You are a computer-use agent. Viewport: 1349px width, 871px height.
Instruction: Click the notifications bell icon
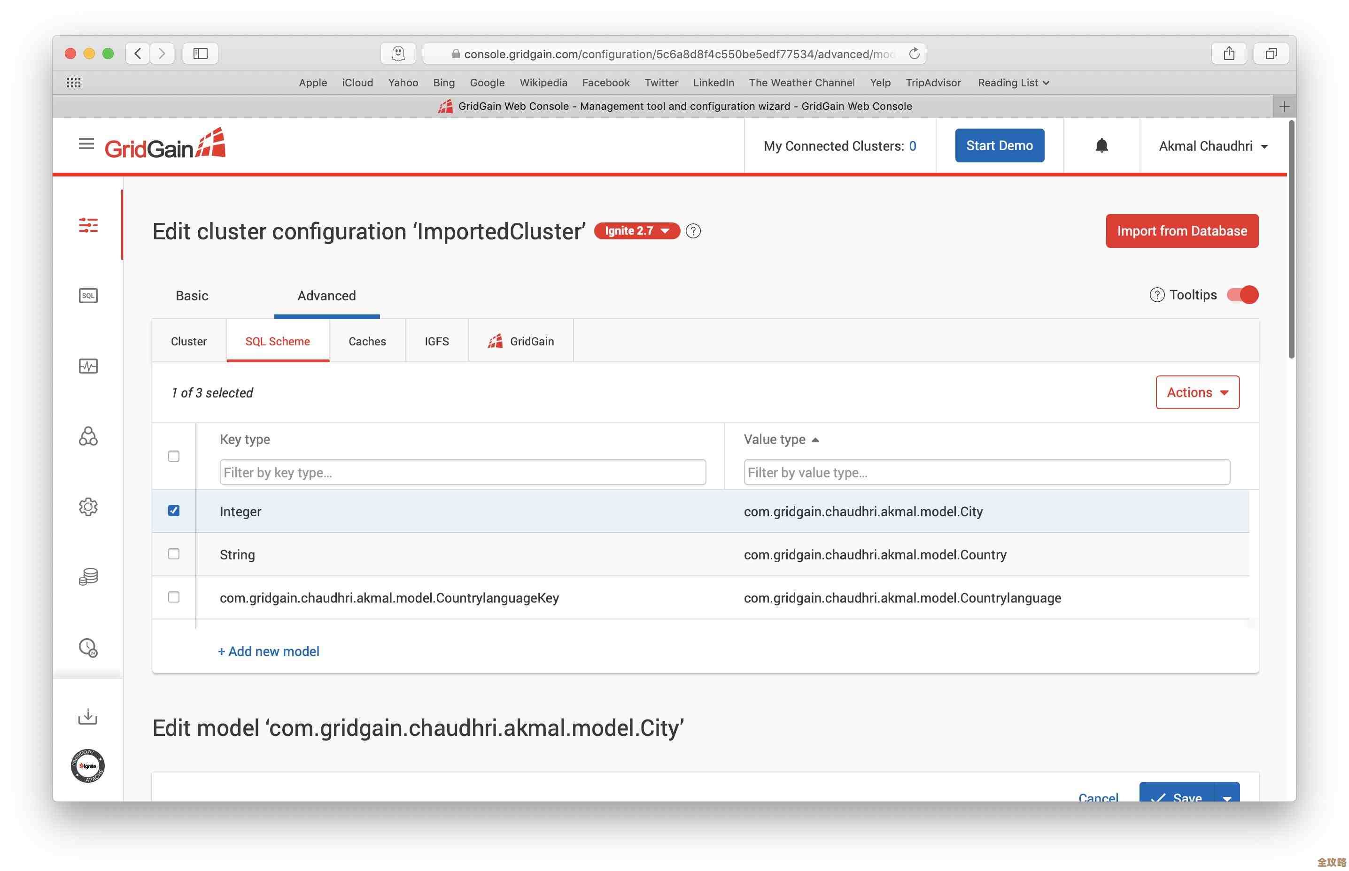[1101, 146]
